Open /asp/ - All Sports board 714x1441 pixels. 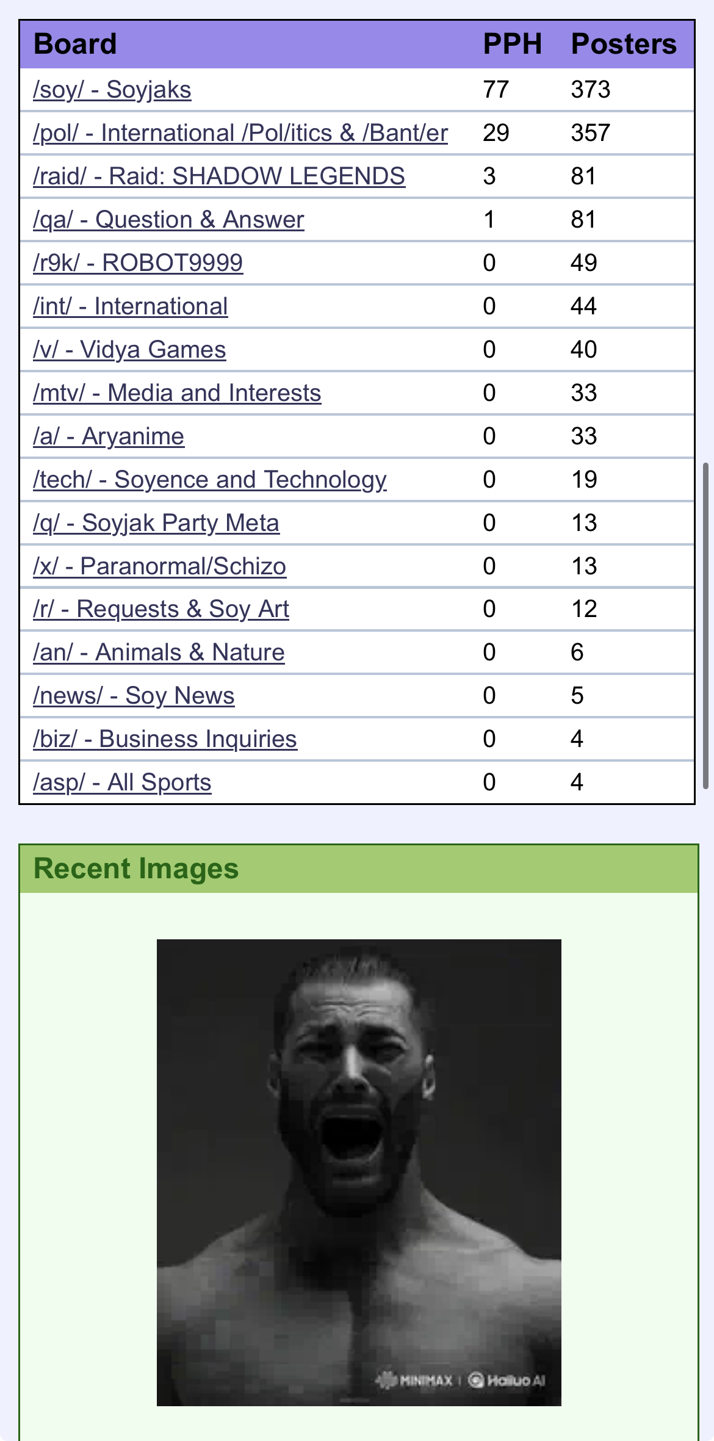122,782
